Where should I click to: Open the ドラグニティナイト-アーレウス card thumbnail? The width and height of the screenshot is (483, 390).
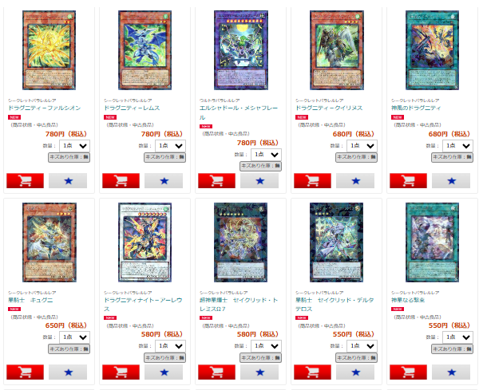145,242
